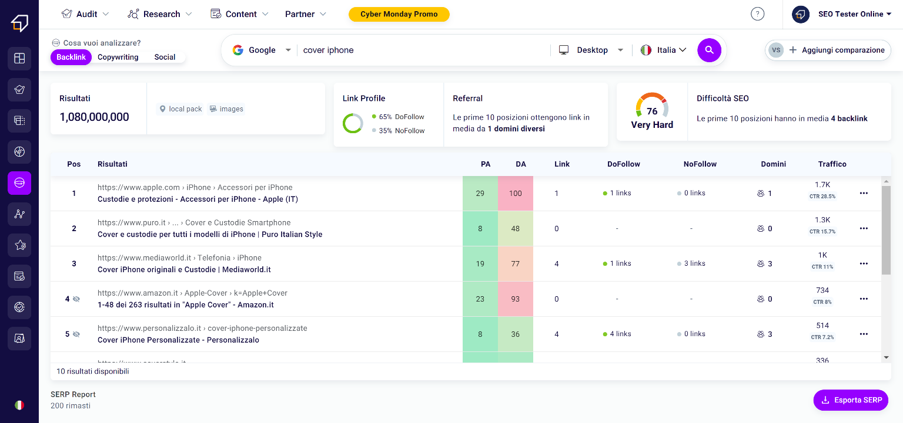The image size is (903, 423).
Task: Click the Link Profile donut chart
Action: coord(353,123)
